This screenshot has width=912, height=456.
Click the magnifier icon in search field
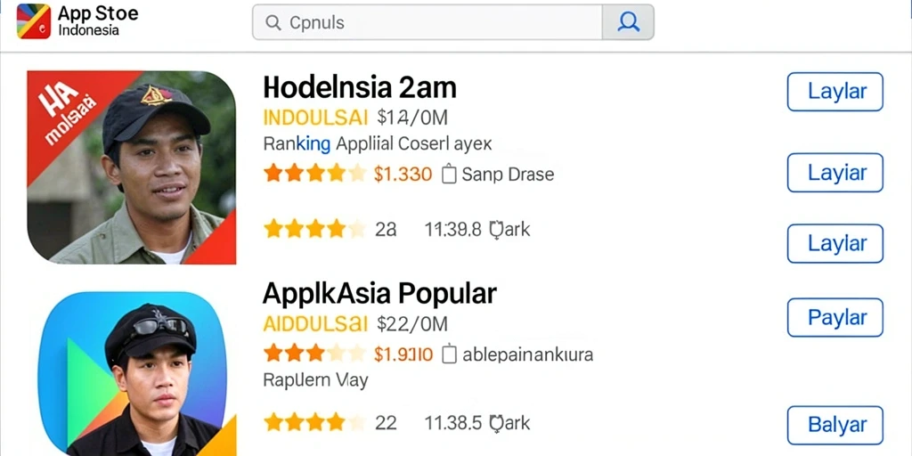pyautogui.click(x=273, y=22)
